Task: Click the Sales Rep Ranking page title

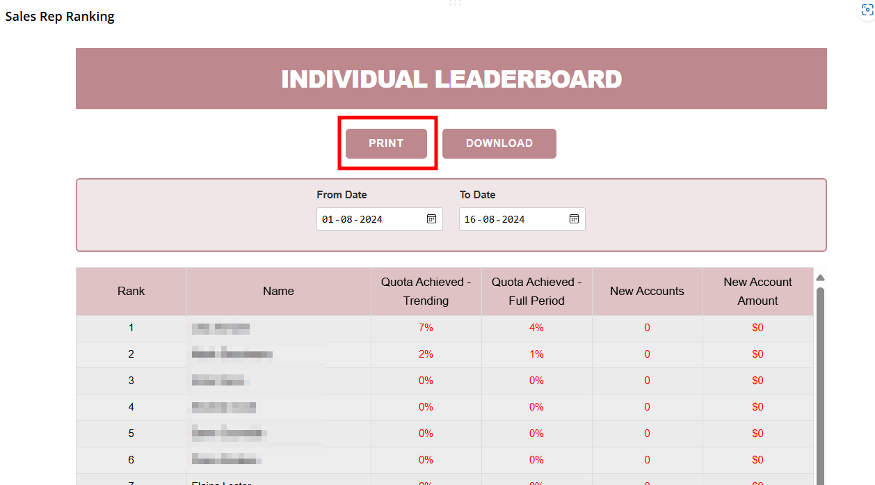Action: pos(60,17)
